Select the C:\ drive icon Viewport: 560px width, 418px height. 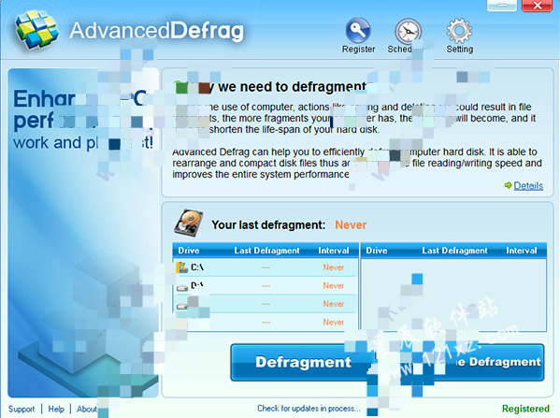182,267
